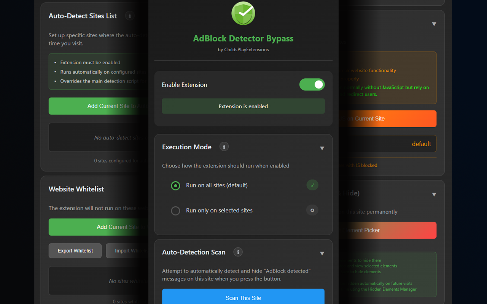Select Run only on selected sites radio

[x=175, y=211]
